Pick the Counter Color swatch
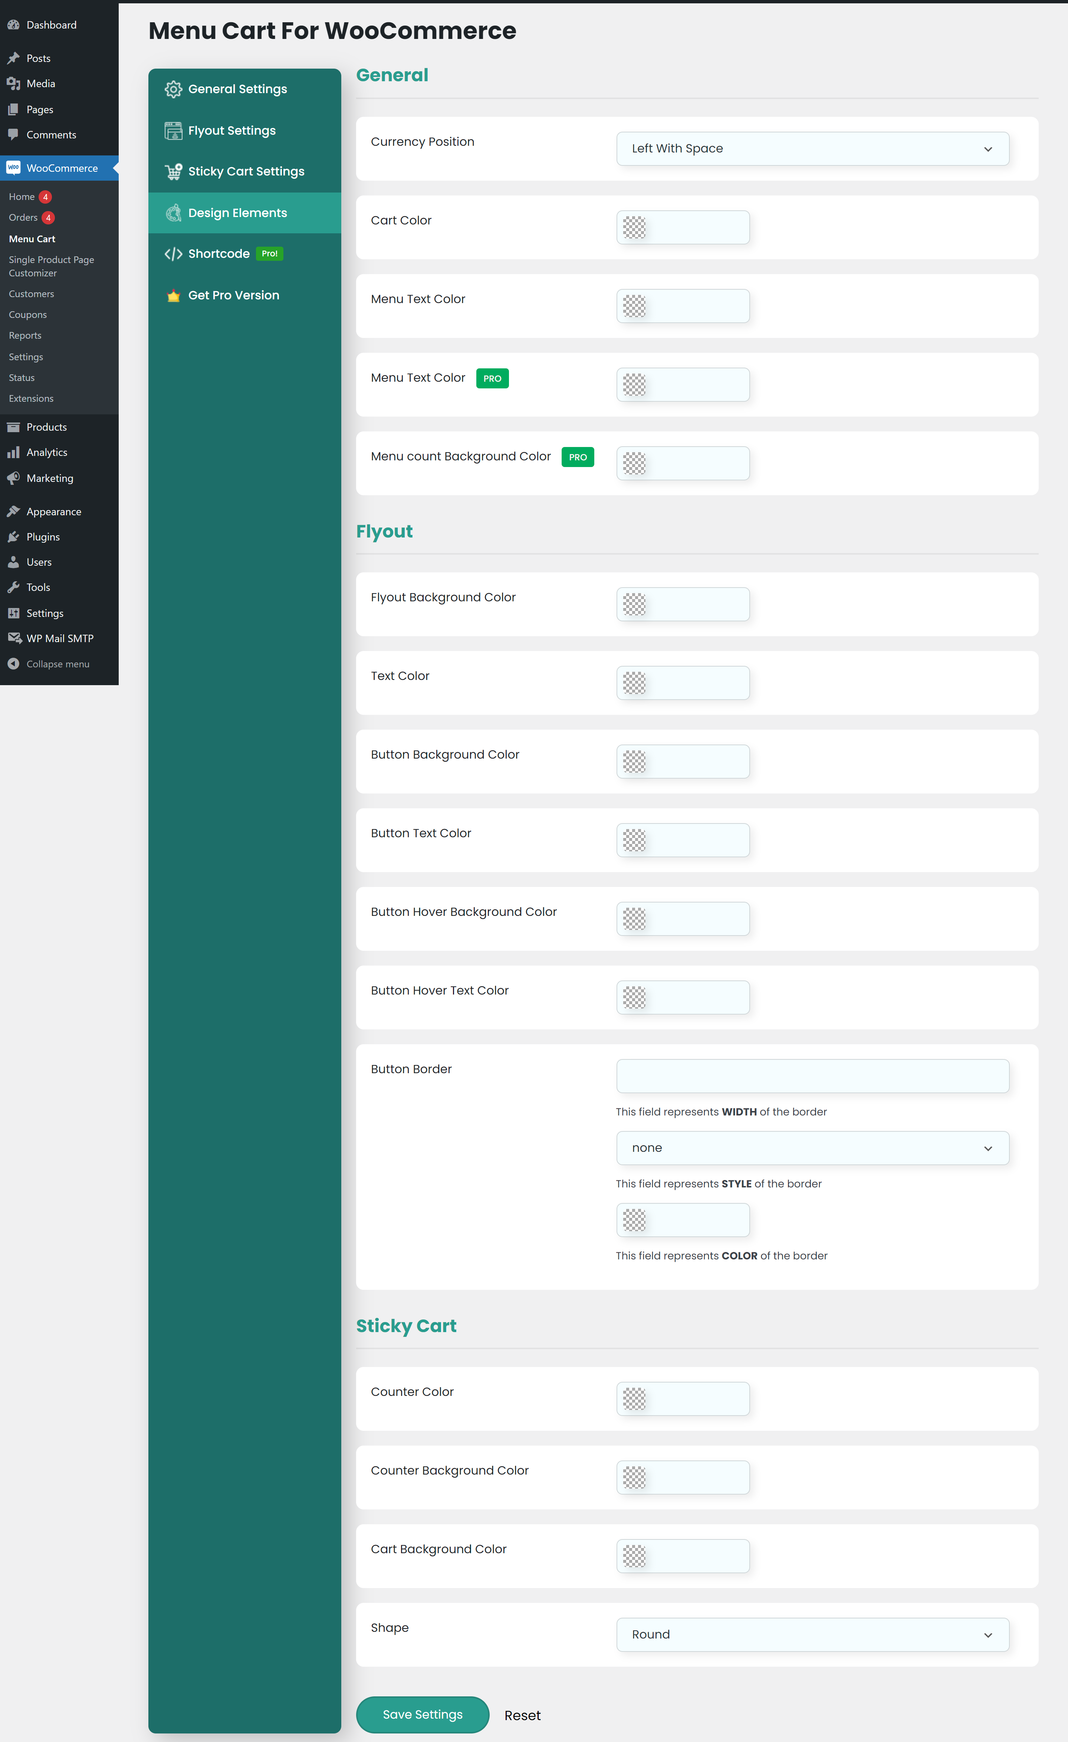Viewport: 1068px width, 1742px height. click(634, 1399)
